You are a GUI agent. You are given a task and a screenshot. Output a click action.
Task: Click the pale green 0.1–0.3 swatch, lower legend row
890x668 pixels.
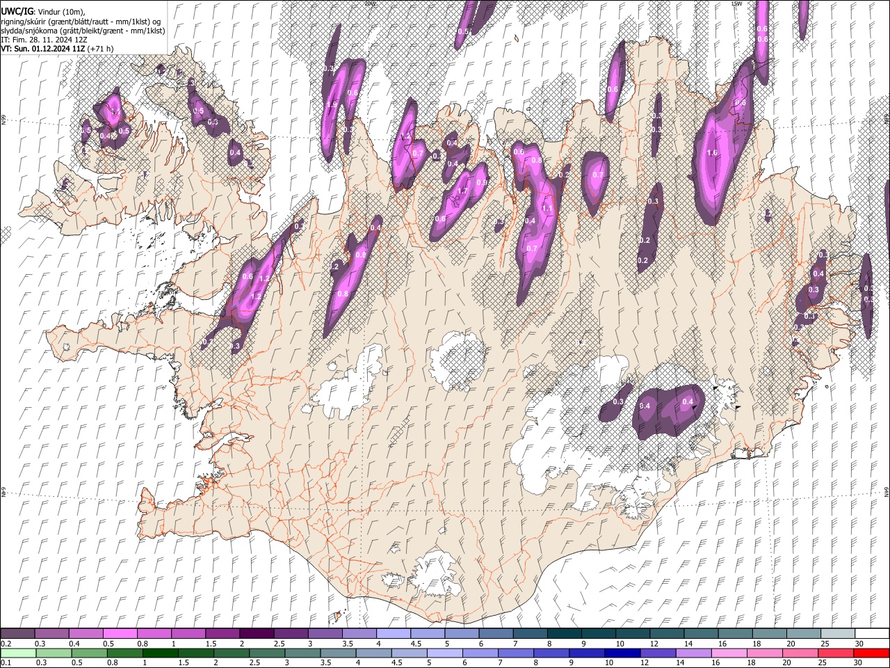coord(18,653)
